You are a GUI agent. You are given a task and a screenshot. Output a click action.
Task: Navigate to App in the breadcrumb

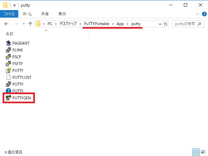click(120, 24)
